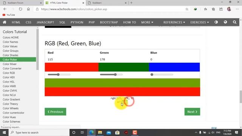The image size is (242, 136).
Task: Click the red color bar below result
Action: tap(123, 91)
